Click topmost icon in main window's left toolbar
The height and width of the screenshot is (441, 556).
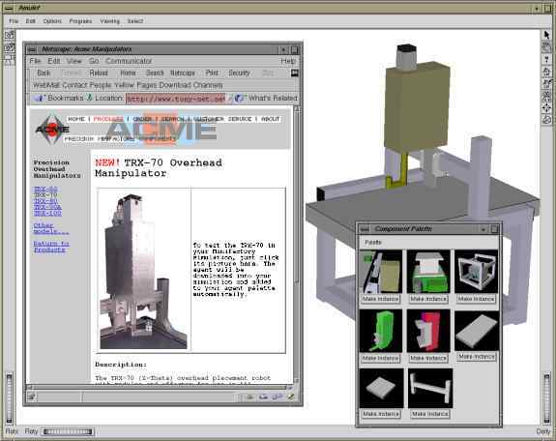point(10,35)
